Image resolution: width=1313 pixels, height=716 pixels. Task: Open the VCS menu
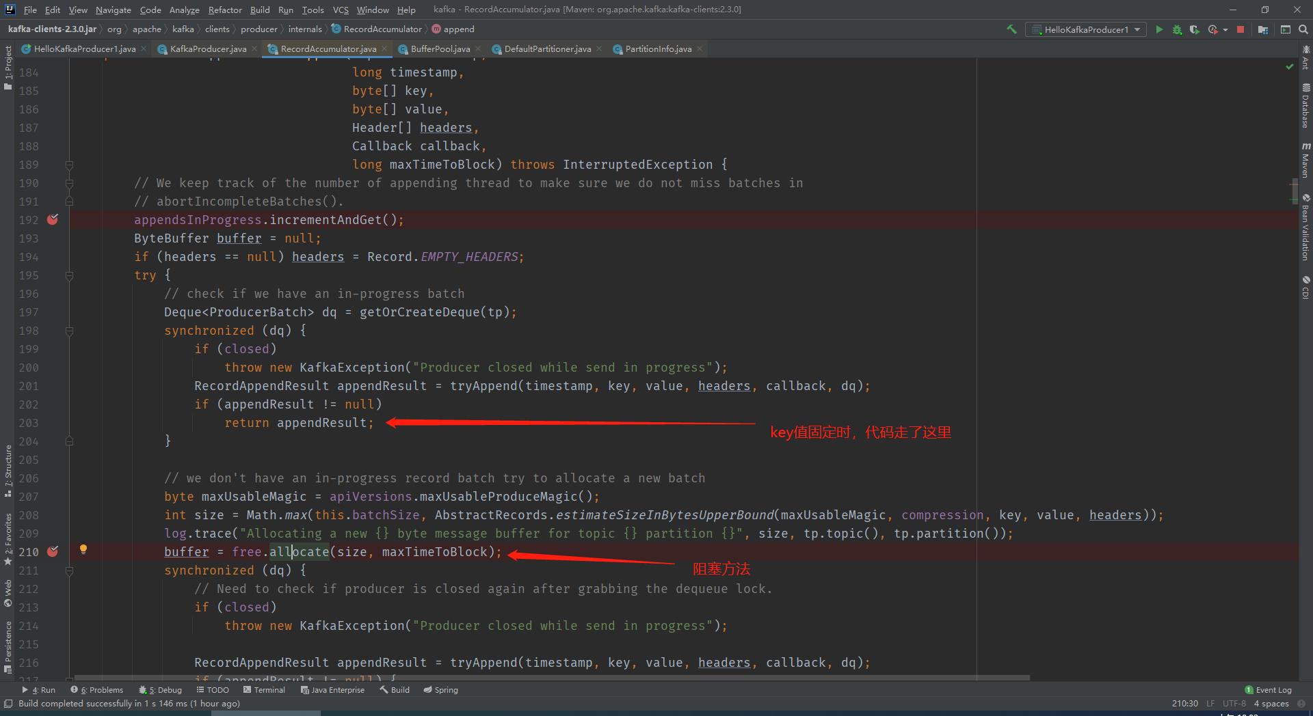tap(341, 10)
